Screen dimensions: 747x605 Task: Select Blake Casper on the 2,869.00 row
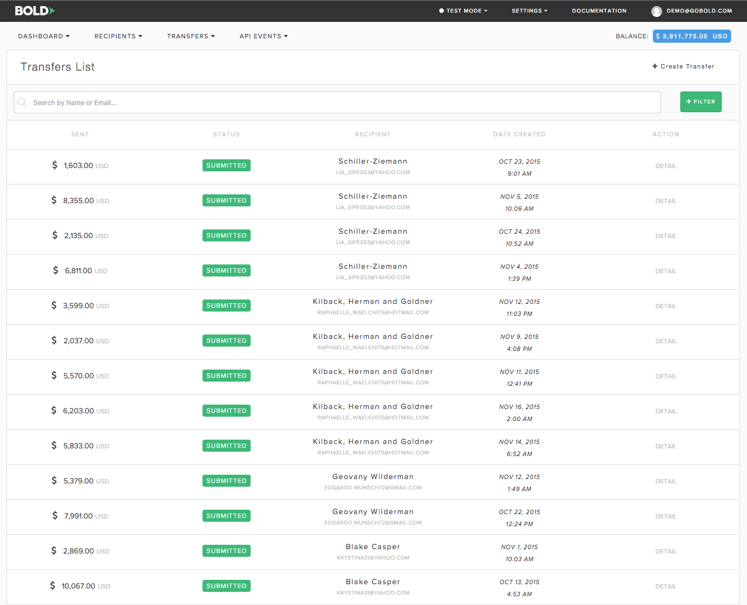coord(373,547)
